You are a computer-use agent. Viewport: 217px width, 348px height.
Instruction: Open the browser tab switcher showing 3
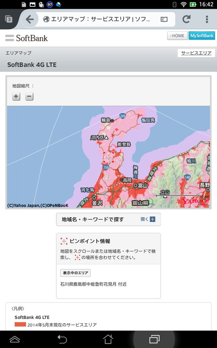click(9, 19)
